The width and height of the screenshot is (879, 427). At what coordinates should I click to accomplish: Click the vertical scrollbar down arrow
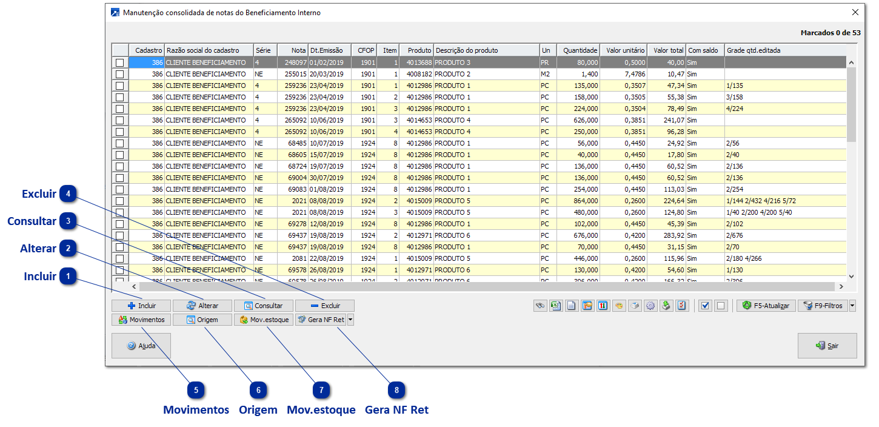pyautogui.click(x=851, y=276)
